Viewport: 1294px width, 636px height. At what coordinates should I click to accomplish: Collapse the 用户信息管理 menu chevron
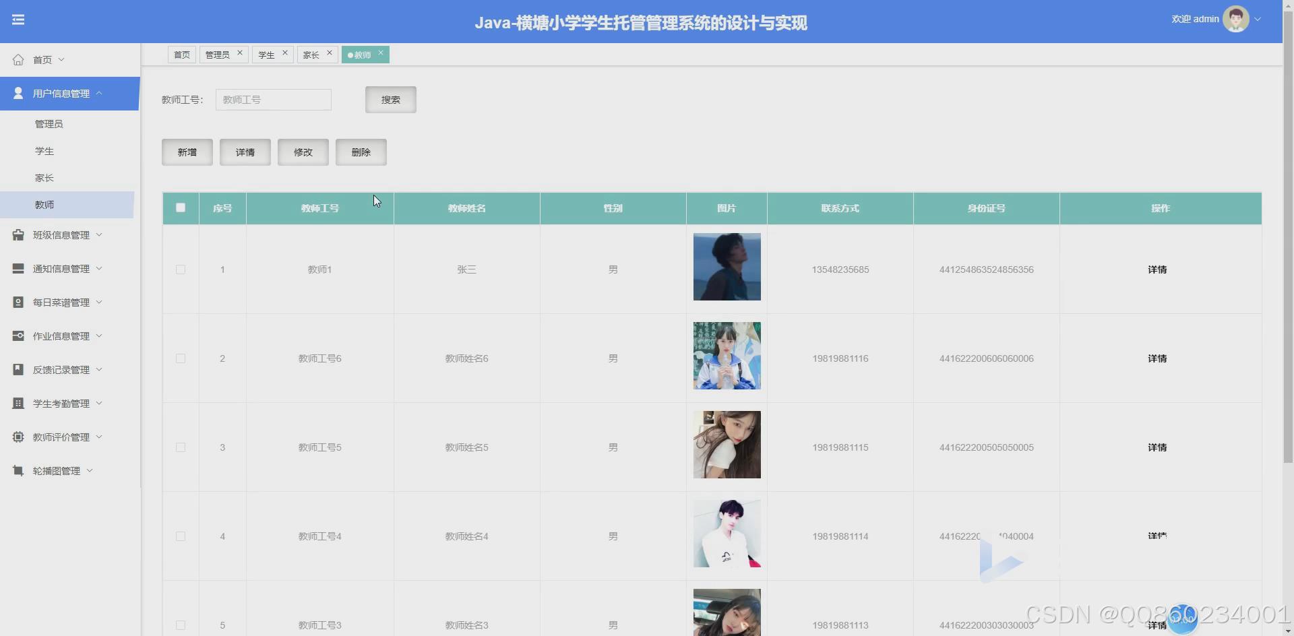99,93
